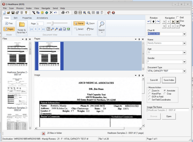Click the blue undo arrow in the top toolbar

pos(55,12)
